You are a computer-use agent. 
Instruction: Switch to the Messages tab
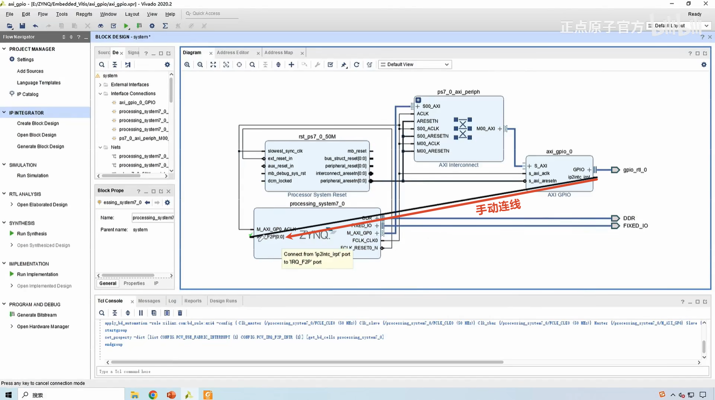click(x=149, y=301)
